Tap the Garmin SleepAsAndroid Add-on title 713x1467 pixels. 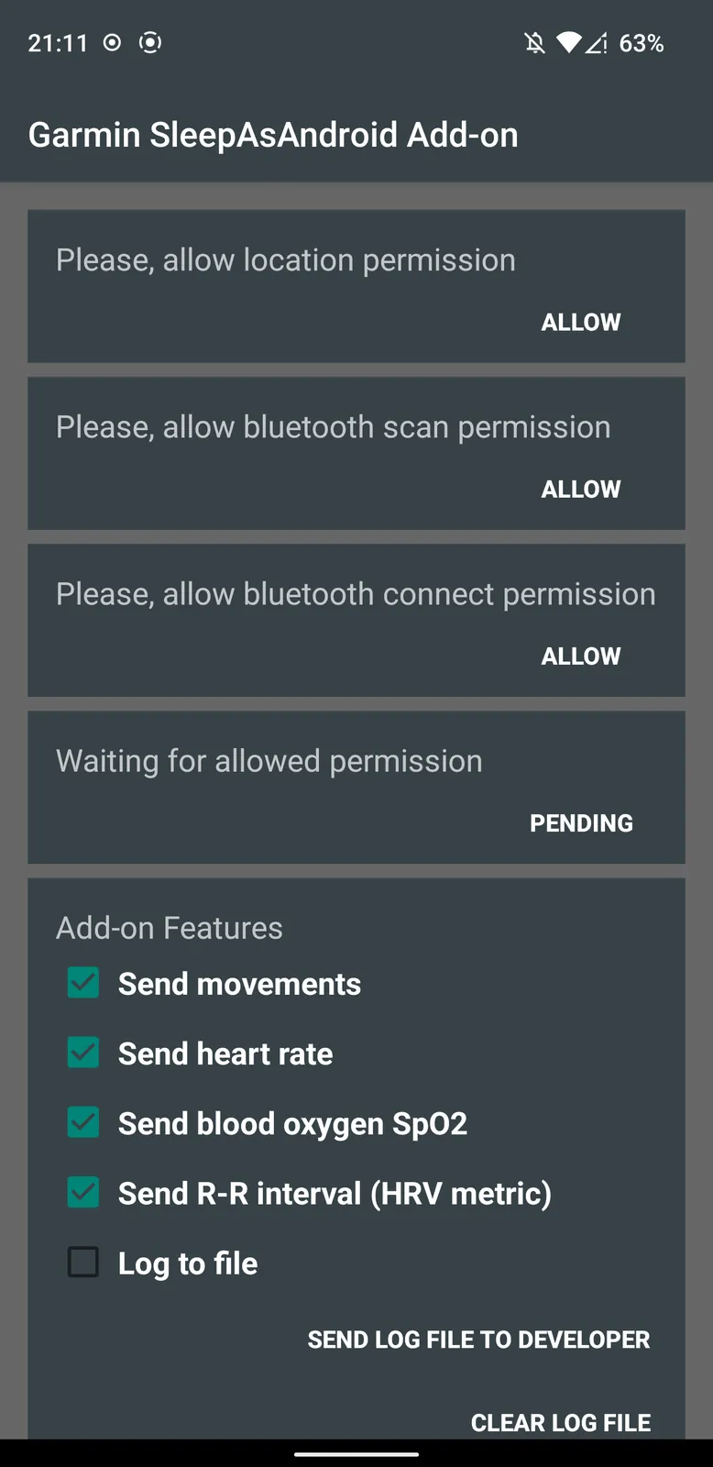273,135
